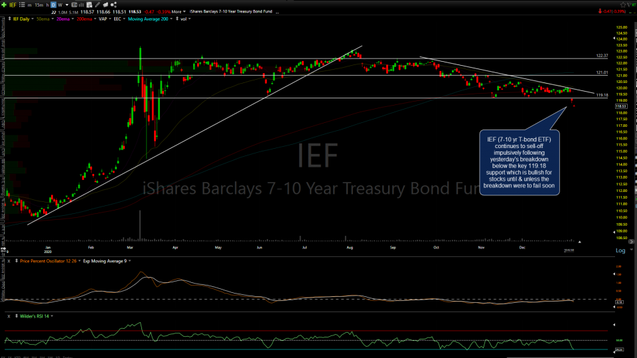Open the VAP indicator menu
The height and width of the screenshot is (358, 637).
click(x=105, y=19)
